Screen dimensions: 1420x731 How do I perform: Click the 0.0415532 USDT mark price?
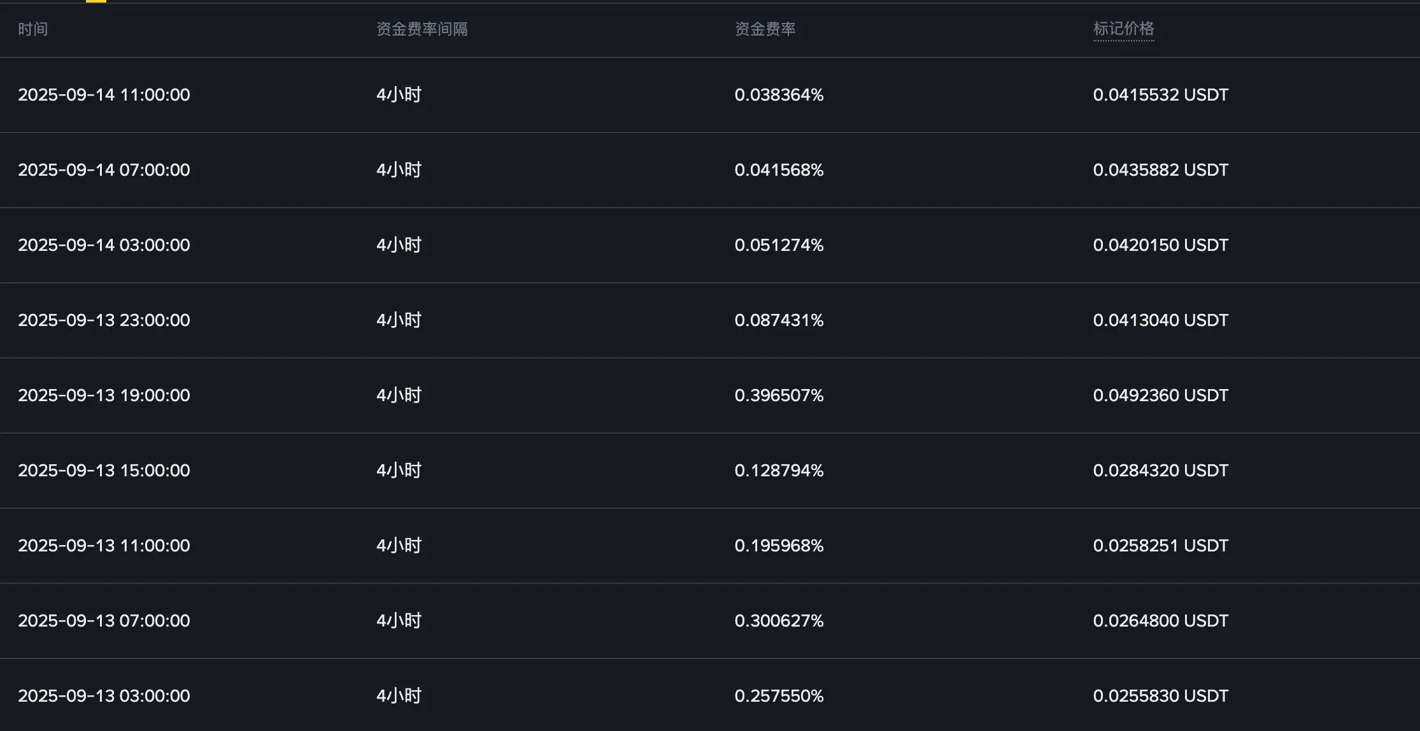(1160, 95)
